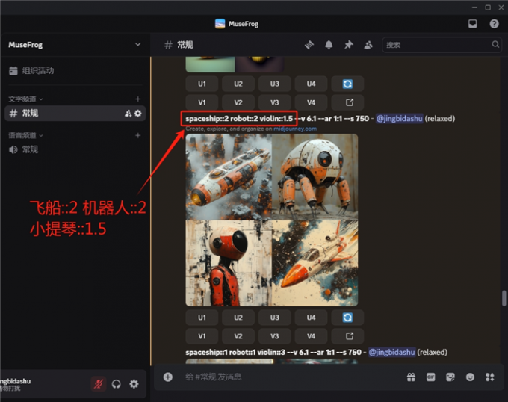This screenshot has width=508, height=402.
Task: Click upper open-in-web external link icon
Action: pyautogui.click(x=347, y=102)
